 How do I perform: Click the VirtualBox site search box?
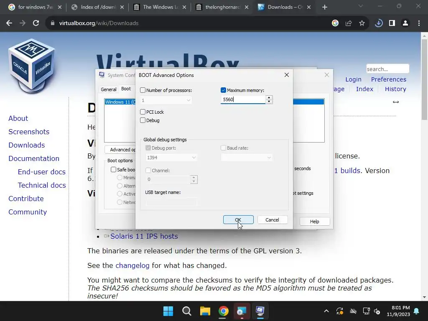387,69
